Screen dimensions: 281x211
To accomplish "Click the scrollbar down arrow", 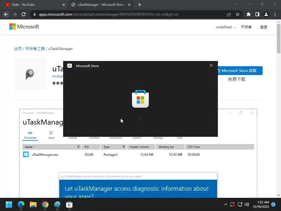I will pyautogui.click(x=279, y=195).
